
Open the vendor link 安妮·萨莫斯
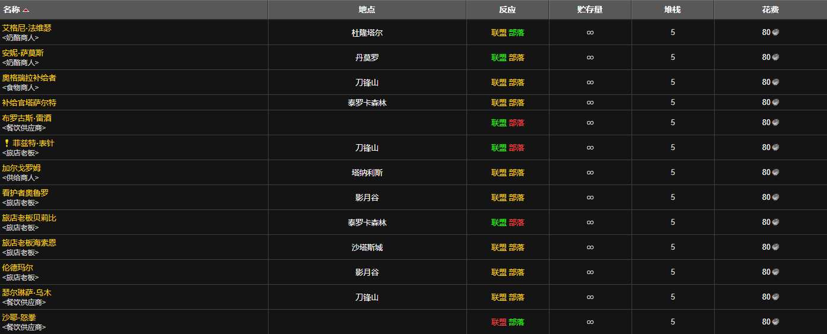23,53
